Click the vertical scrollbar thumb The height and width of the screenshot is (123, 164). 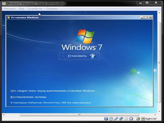pyautogui.click(x=159, y=63)
